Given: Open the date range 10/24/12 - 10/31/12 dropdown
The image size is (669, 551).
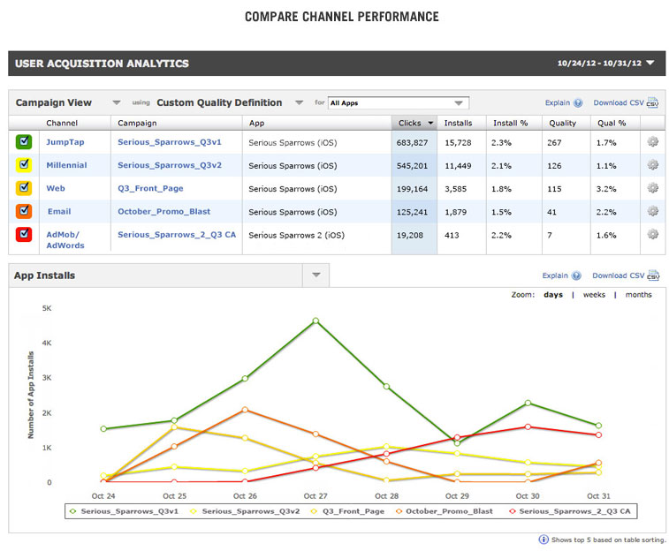Looking at the screenshot, I should (605, 63).
